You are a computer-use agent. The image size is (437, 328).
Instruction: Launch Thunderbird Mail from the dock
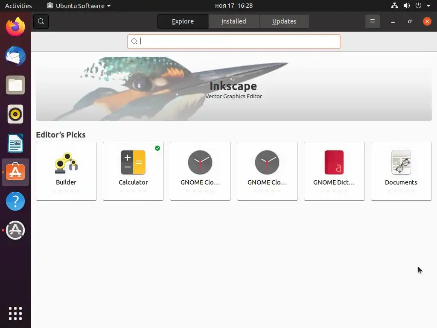pos(15,56)
